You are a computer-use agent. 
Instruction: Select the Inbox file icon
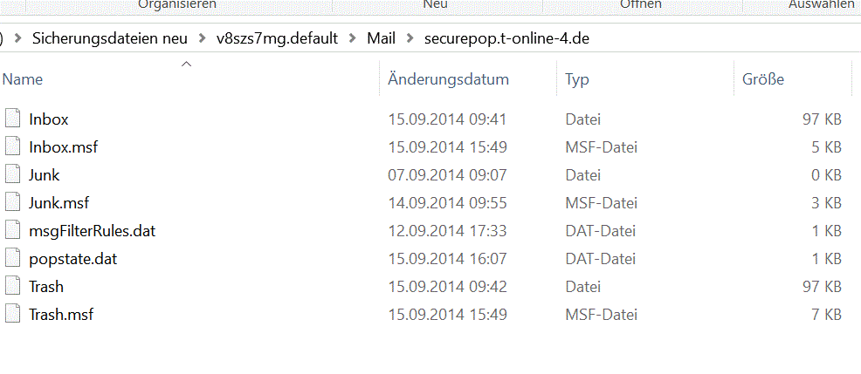click(12, 119)
